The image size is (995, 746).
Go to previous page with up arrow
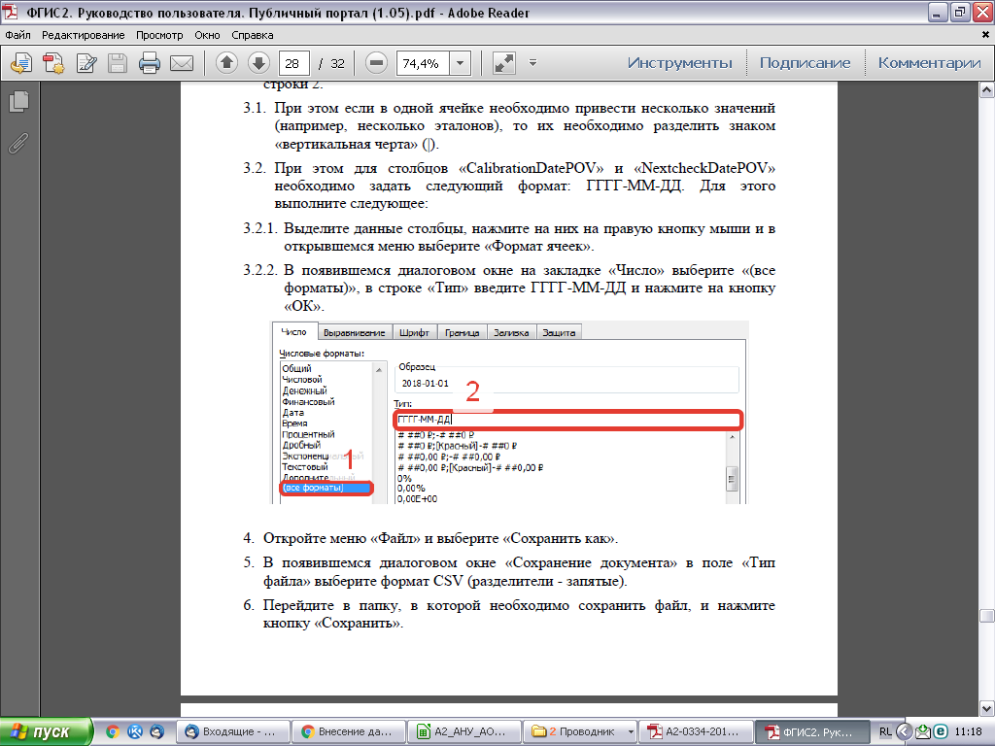pos(226,63)
